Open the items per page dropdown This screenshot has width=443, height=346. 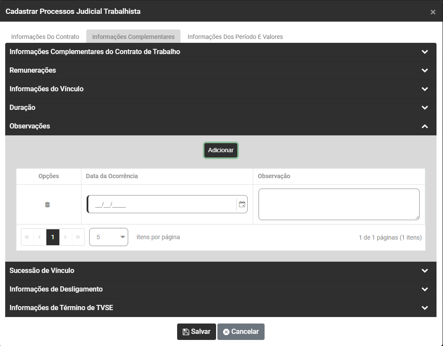coord(109,237)
